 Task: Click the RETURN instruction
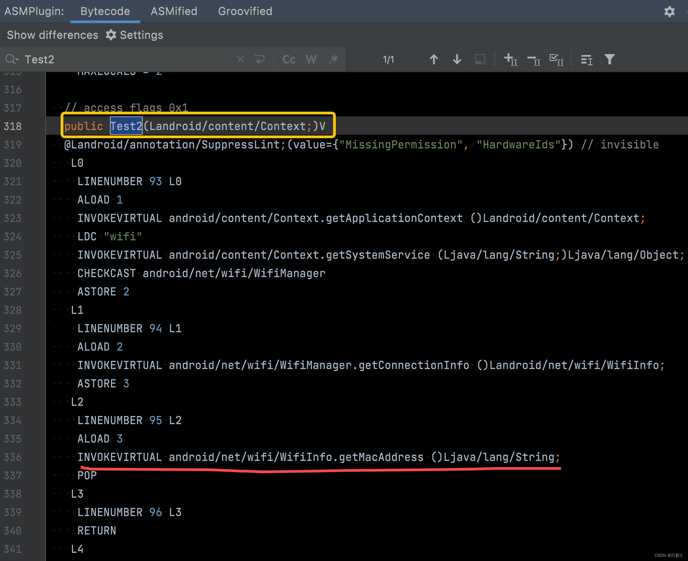coord(97,530)
